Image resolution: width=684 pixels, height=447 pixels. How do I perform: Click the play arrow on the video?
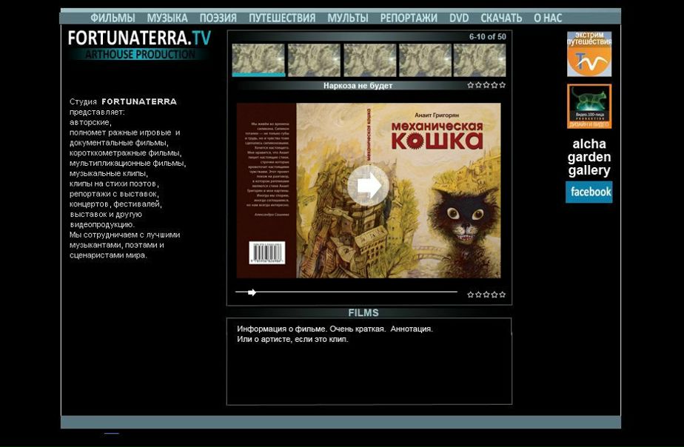tap(368, 186)
